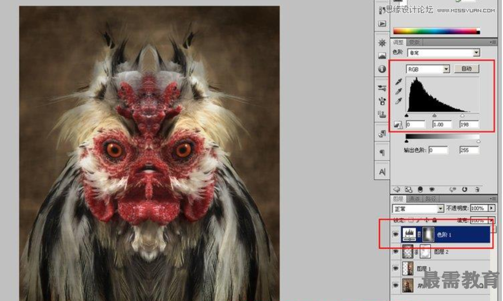Open the Levels preset dropdown
This screenshot has width=503, height=301.
tap(476, 52)
